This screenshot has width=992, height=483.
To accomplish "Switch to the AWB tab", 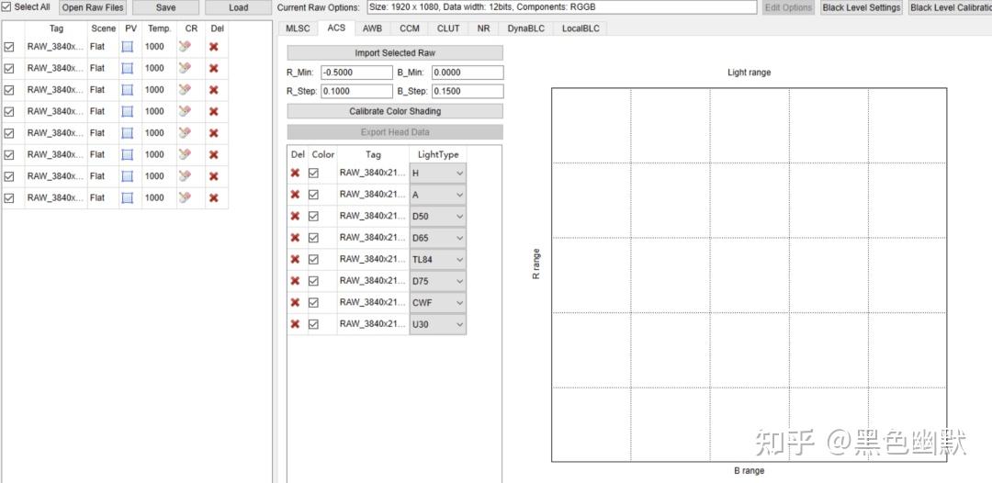I will click(x=372, y=28).
